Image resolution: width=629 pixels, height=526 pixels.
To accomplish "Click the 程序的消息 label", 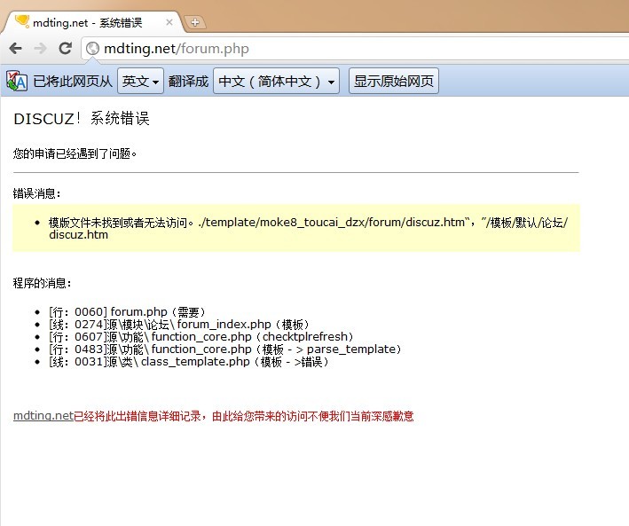I will click(x=42, y=283).
